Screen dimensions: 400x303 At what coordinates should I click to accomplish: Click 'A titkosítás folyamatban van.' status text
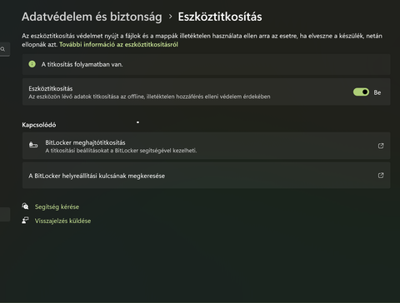click(82, 64)
